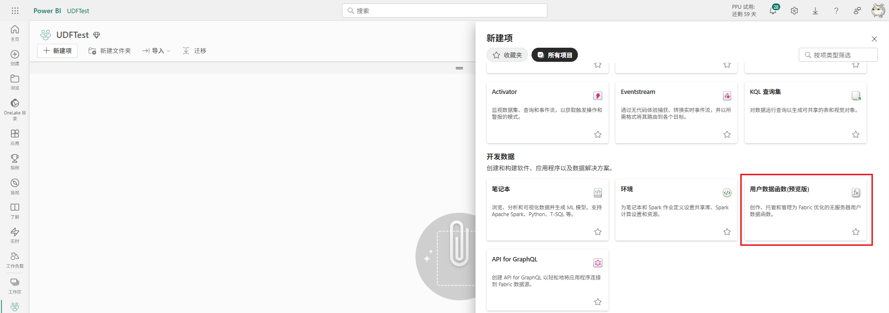The image size is (889, 313).
Task: Click the diamond premium icon beside UDFTest
Action: [x=97, y=35]
